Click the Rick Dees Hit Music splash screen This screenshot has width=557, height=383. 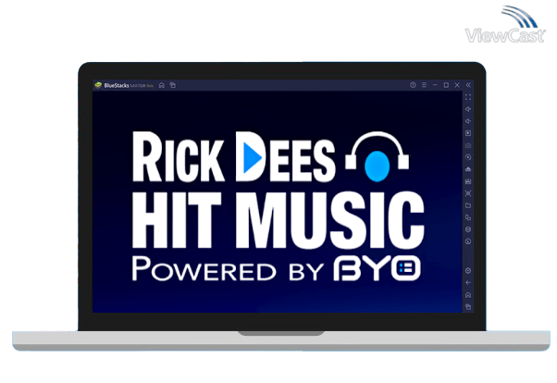tap(277, 202)
